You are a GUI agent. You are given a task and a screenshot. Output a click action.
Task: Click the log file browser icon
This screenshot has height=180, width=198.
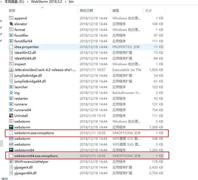tap(11, 93)
